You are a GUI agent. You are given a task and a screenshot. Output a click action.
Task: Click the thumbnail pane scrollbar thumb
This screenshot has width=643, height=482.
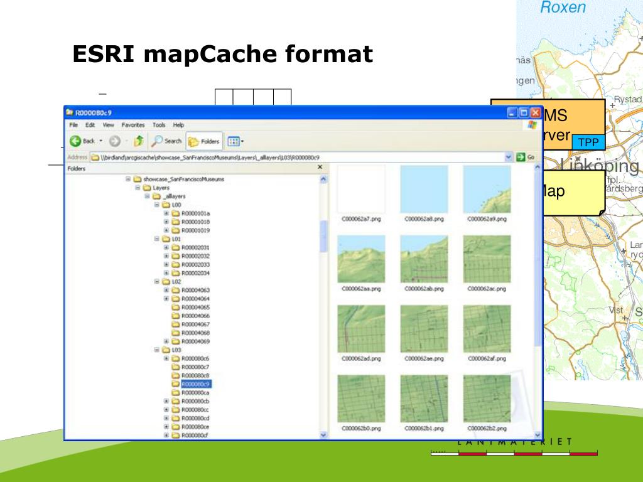coord(538,258)
